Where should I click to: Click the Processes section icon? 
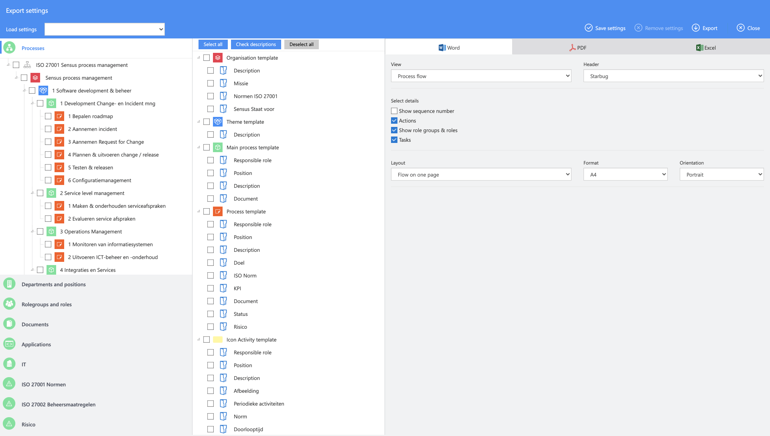(x=9, y=48)
